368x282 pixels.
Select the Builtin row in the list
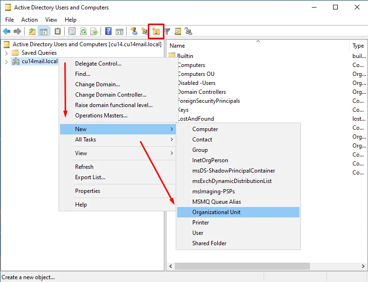267,56
